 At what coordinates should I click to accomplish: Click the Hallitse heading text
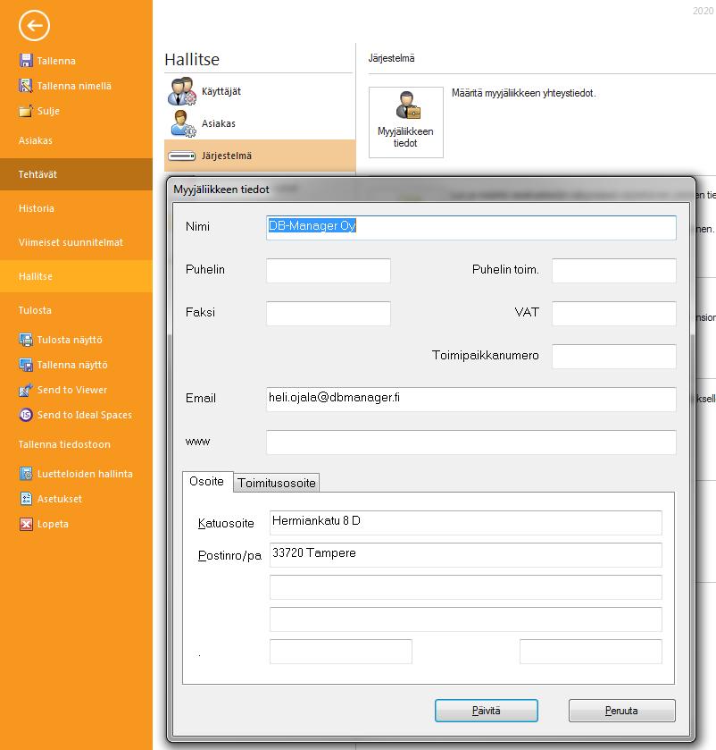point(192,59)
